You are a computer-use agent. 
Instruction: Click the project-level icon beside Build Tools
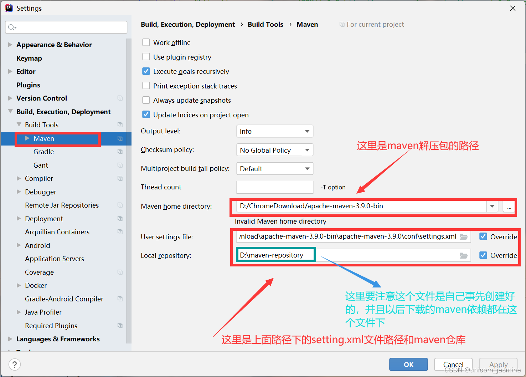coord(120,125)
